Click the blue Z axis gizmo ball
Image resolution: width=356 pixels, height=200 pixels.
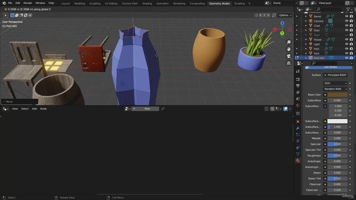point(282,23)
